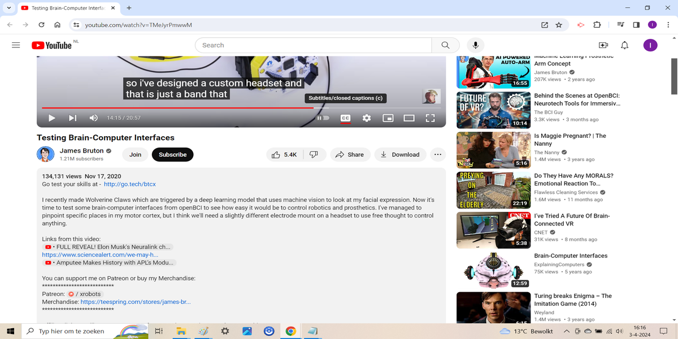
Task: Toggle the autoplay switch in player
Action: [323, 118]
